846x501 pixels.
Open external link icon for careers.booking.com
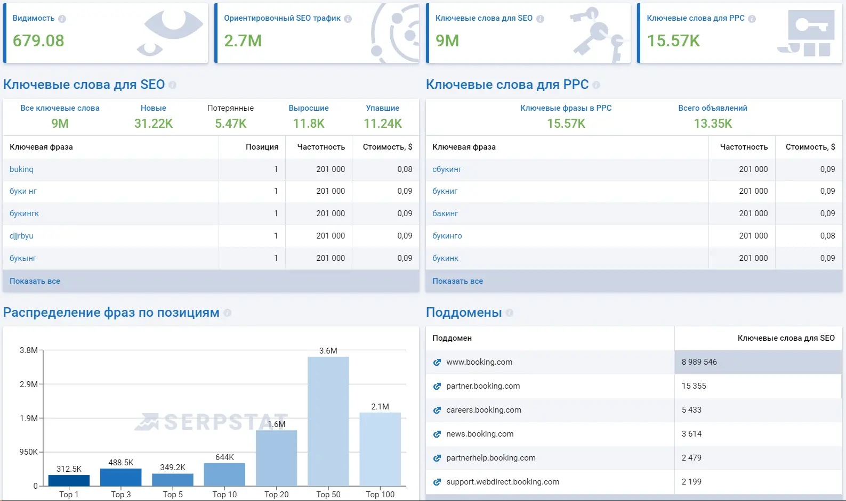click(437, 410)
